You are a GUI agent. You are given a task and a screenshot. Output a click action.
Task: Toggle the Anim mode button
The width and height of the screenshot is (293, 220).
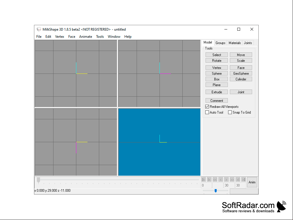252,182
